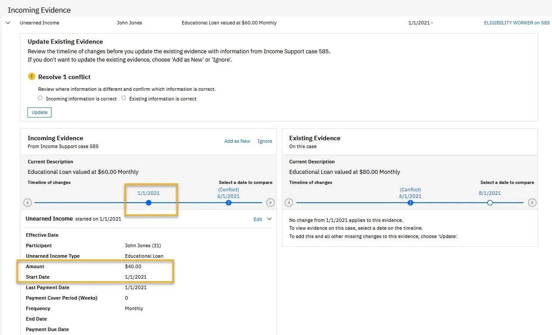Viewport: 552px width, 335px height.
Task: Click the Add as New link
Action: tap(237, 141)
